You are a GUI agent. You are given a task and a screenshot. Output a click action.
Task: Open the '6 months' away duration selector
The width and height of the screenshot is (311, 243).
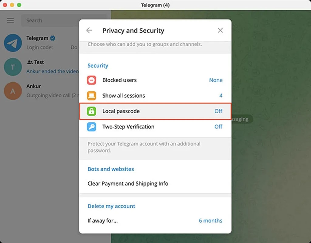click(210, 221)
